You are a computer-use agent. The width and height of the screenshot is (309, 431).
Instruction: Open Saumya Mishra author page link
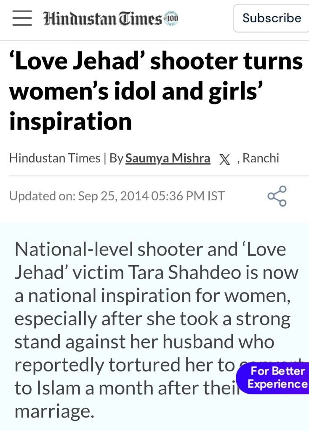[x=168, y=158]
